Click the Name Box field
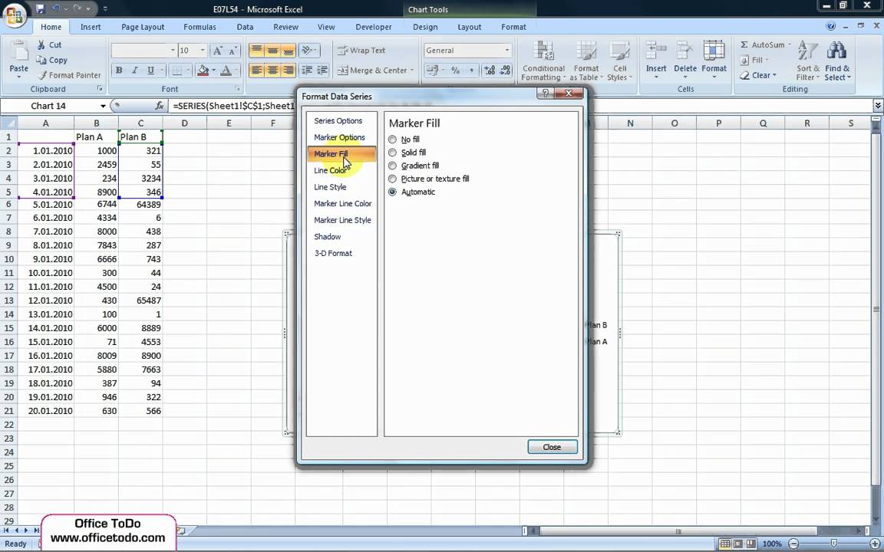The width and height of the screenshot is (884, 552). 49,106
